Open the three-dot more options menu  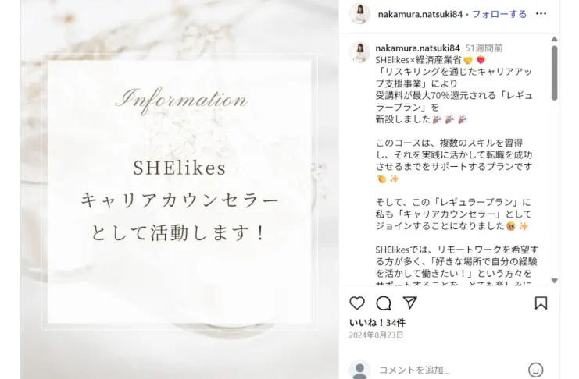pyautogui.click(x=541, y=13)
